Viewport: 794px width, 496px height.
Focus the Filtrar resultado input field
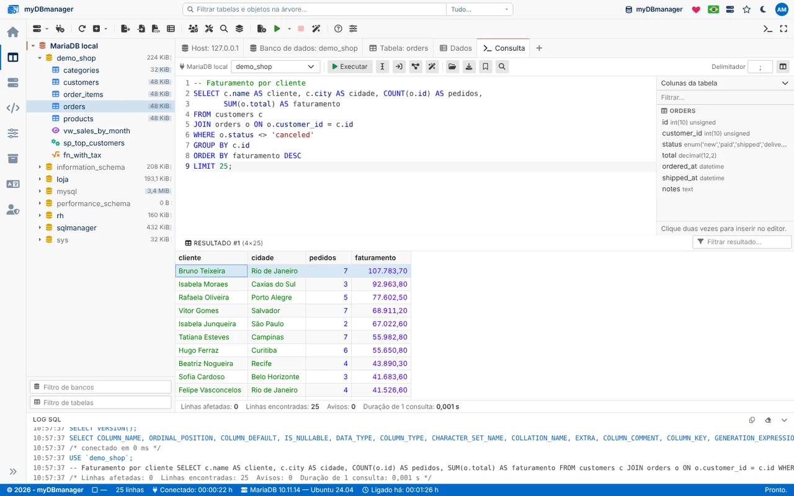tap(742, 242)
